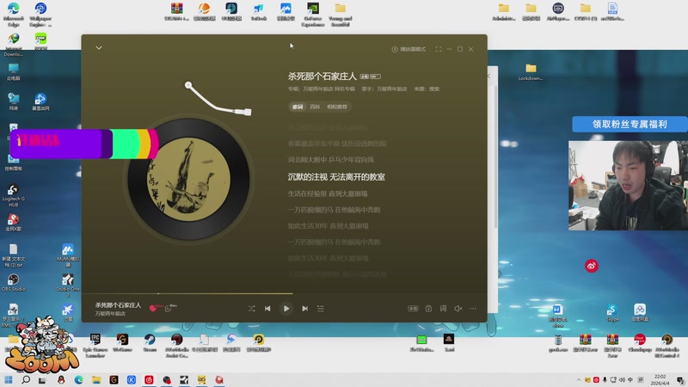Click the 领取粉丝专属福利 banner

(x=630, y=124)
